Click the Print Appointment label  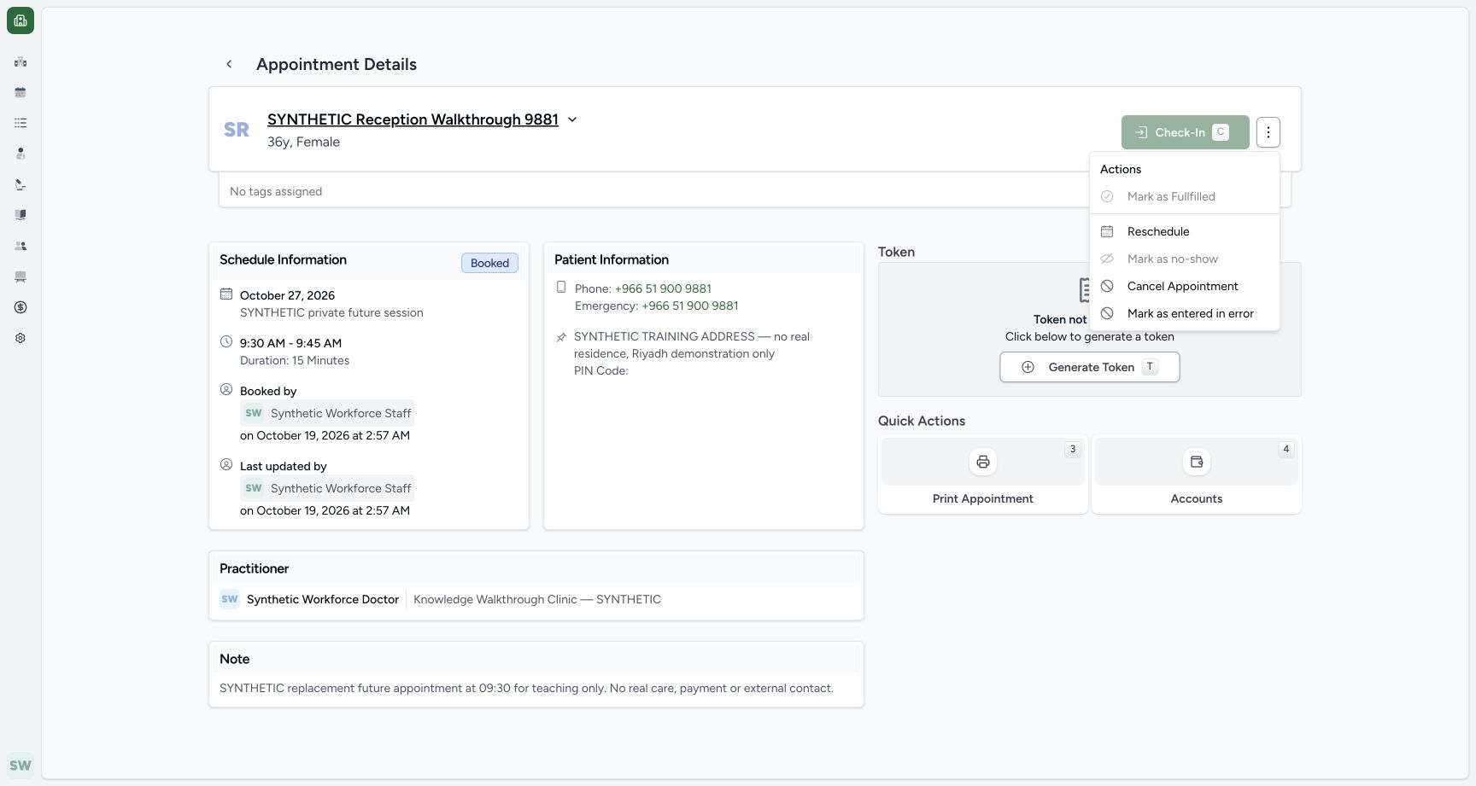tap(983, 498)
